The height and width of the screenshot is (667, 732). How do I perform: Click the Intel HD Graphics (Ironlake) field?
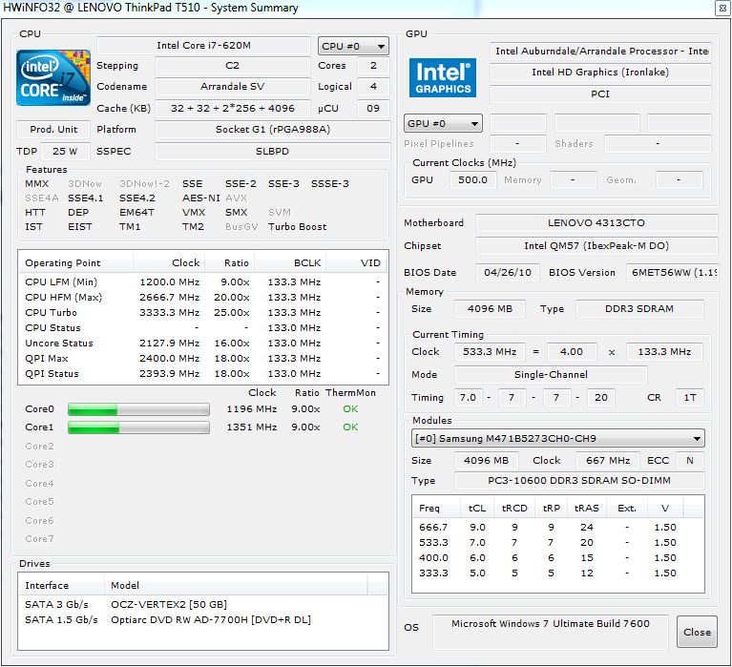pos(600,73)
